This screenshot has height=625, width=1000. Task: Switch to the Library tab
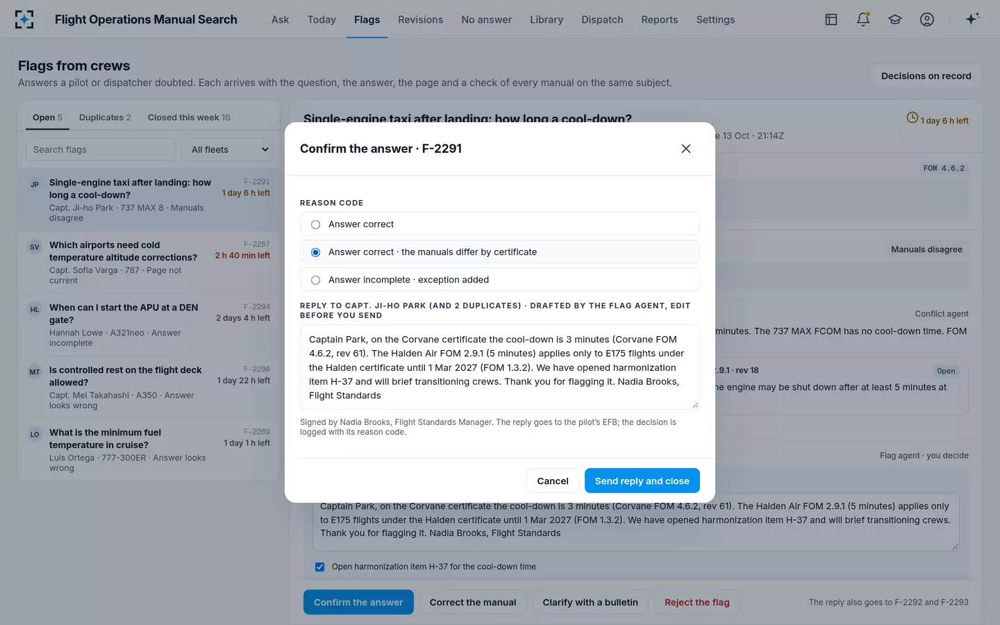pos(547,19)
